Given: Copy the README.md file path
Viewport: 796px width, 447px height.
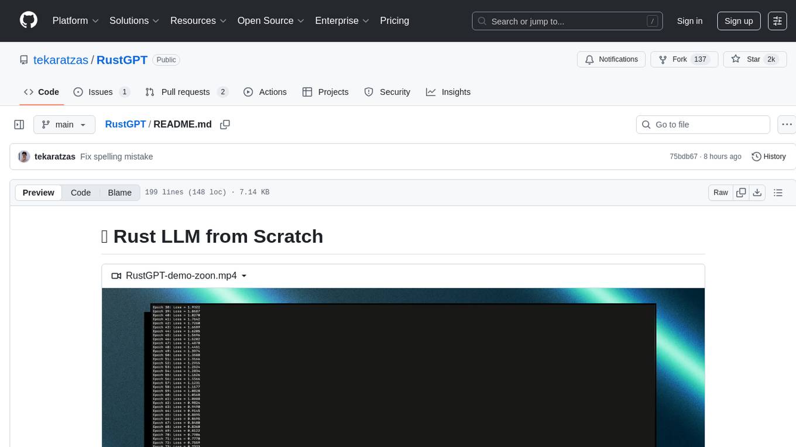Looking at the screenshot, I should tap(225, 125).
